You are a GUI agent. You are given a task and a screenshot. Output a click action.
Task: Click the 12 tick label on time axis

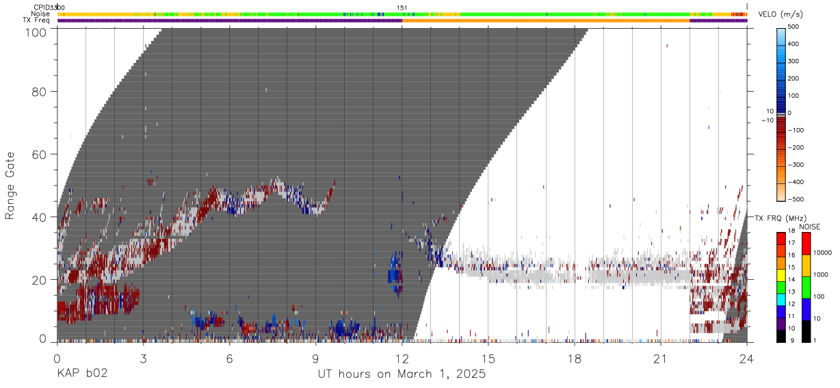[402, 358]
